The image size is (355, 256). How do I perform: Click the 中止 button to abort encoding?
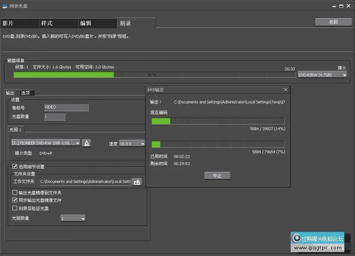[217, 176]
